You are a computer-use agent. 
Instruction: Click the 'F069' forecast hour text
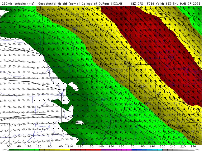pyautogui.click(x=150, y=4)
